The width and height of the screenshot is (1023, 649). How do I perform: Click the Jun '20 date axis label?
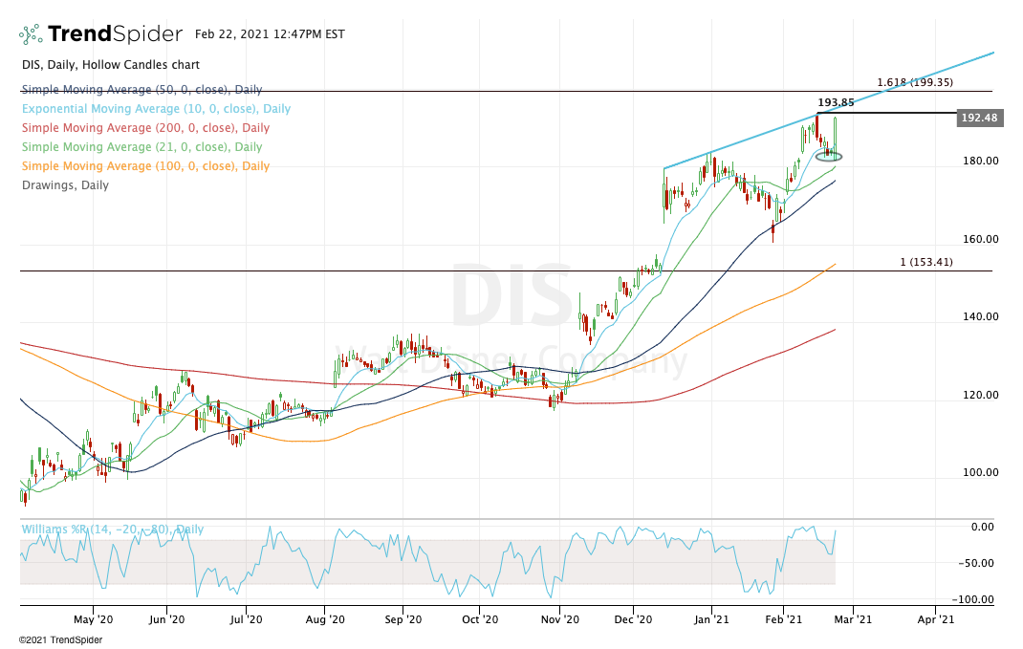(166, 619)
